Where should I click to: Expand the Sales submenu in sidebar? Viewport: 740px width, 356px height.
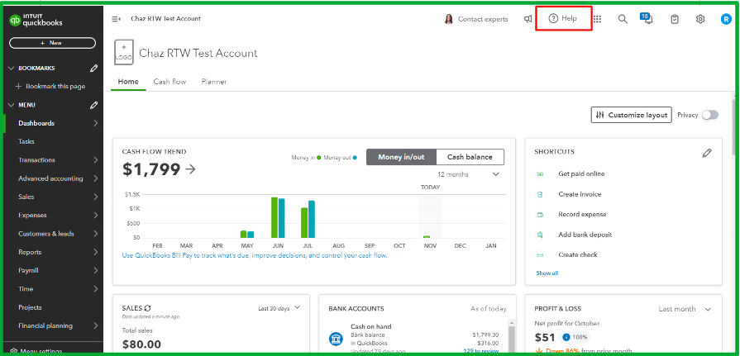pos(96,197)
